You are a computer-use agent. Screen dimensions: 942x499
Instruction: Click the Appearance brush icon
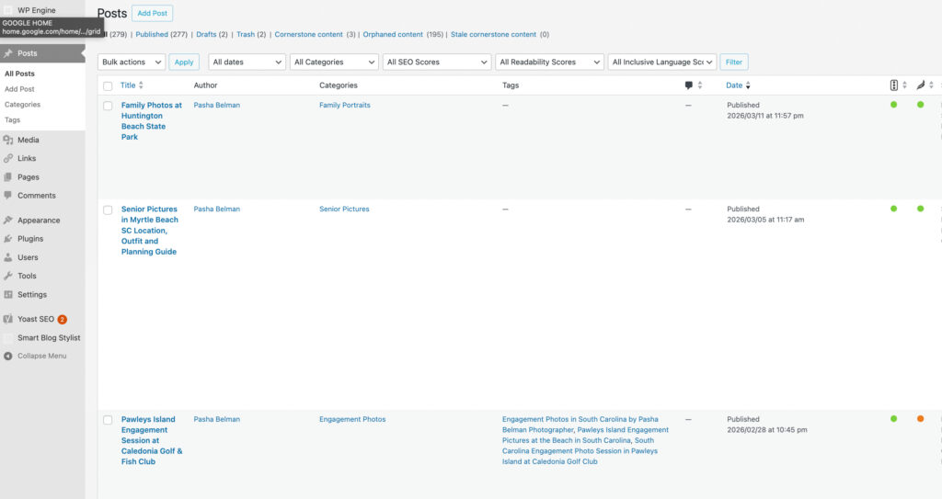click(x=7, y=221)
